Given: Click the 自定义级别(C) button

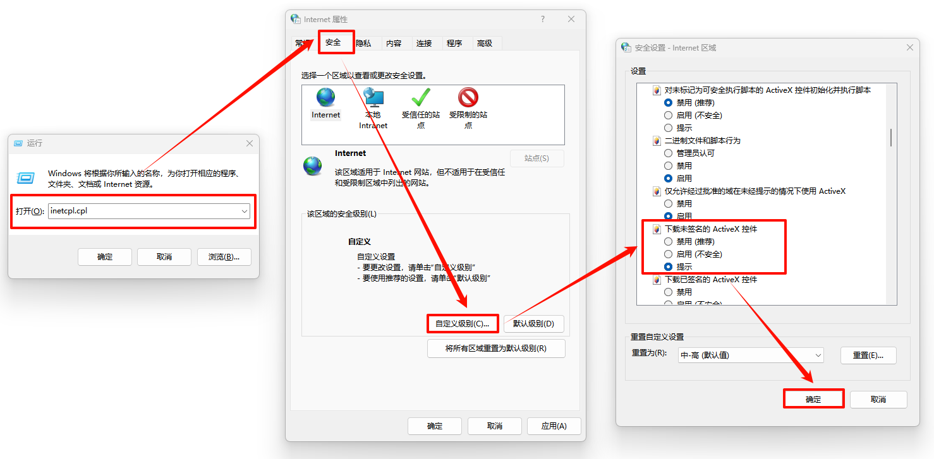Looking at the screenshot, I should 462,323.
